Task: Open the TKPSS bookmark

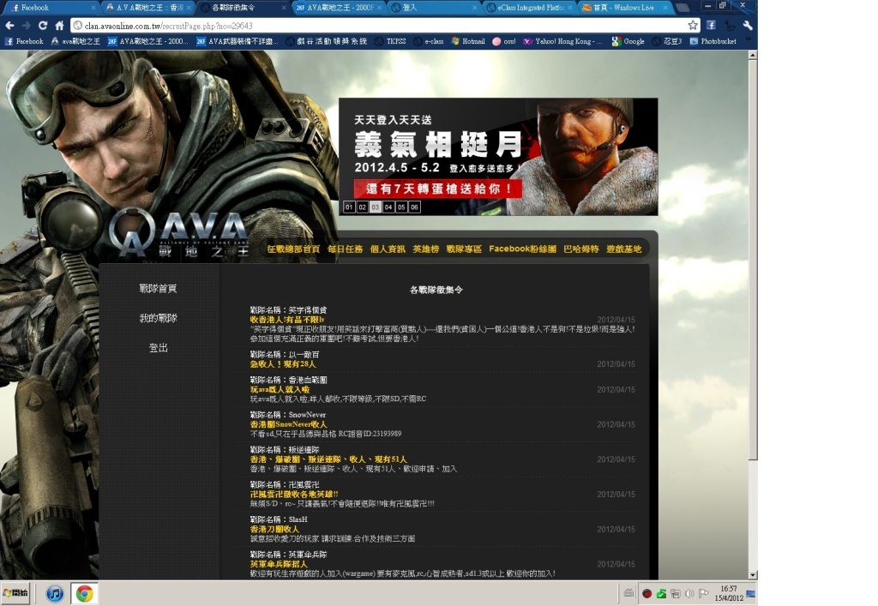Action: (390, 41)
